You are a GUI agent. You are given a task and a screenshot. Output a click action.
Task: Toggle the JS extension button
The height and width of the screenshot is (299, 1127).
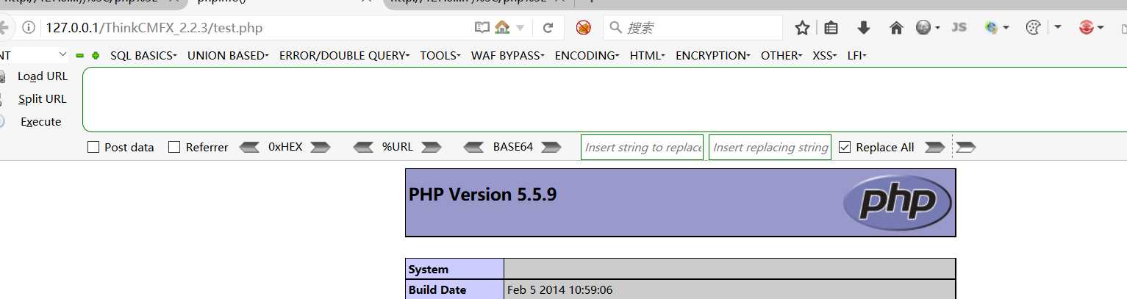tap(959, 28)
